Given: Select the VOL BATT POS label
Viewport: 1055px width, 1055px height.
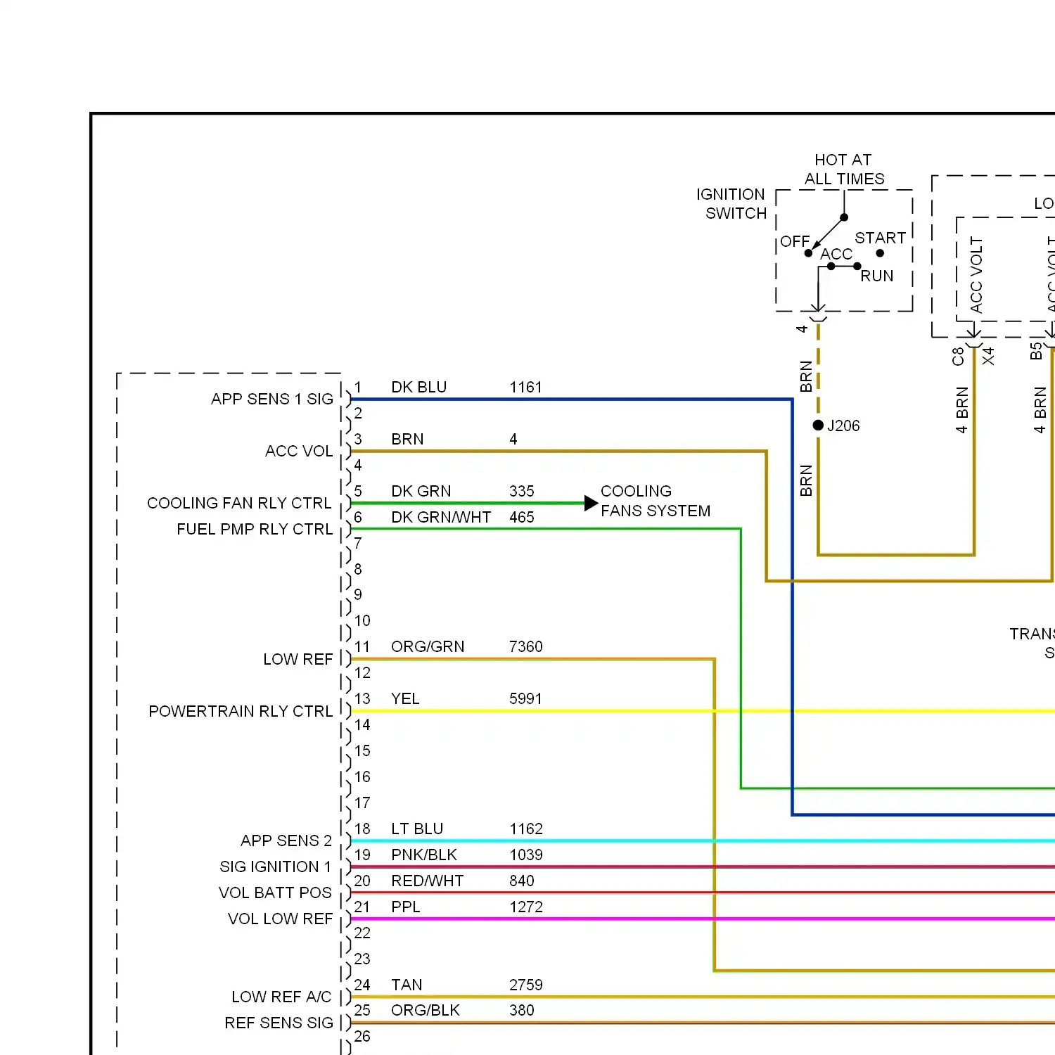Looking at the screenshot, I should click(274, 893).
